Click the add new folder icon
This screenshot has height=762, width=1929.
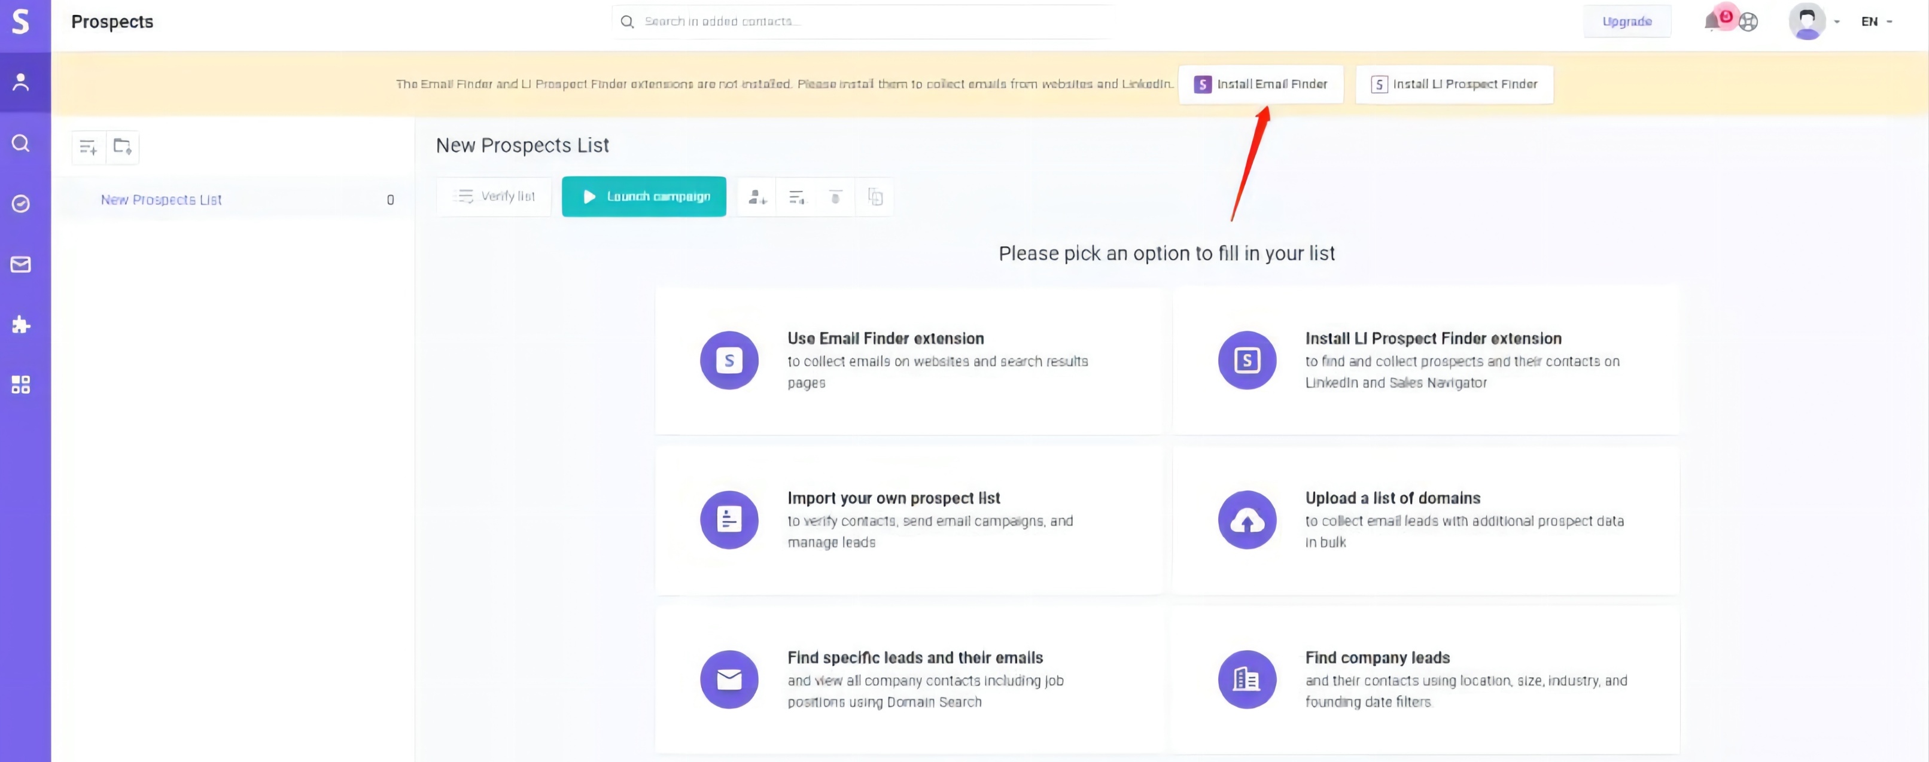(122, 147)
